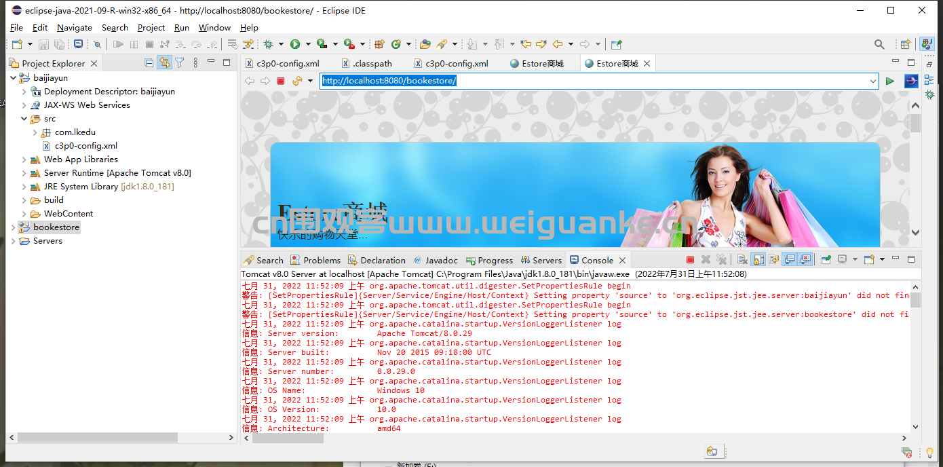
Task: Open the Project Explorer View Menu dots
Action: (195, 62)
